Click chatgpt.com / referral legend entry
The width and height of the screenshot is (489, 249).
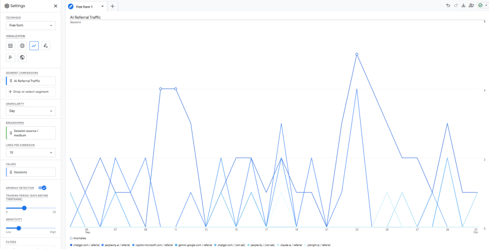tap(84, 245)
